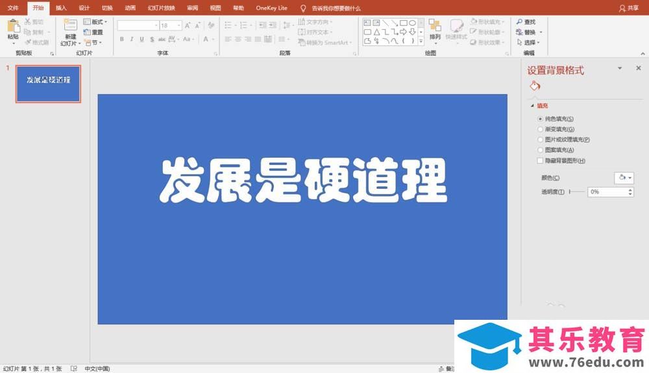Click the Transparency (透明度) slider

(x=577, y=192)
